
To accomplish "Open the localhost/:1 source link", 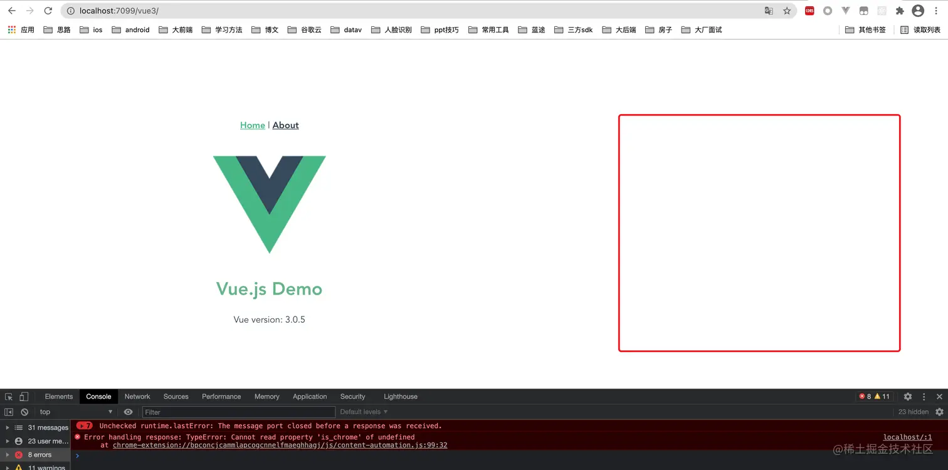I will [908, 437].
